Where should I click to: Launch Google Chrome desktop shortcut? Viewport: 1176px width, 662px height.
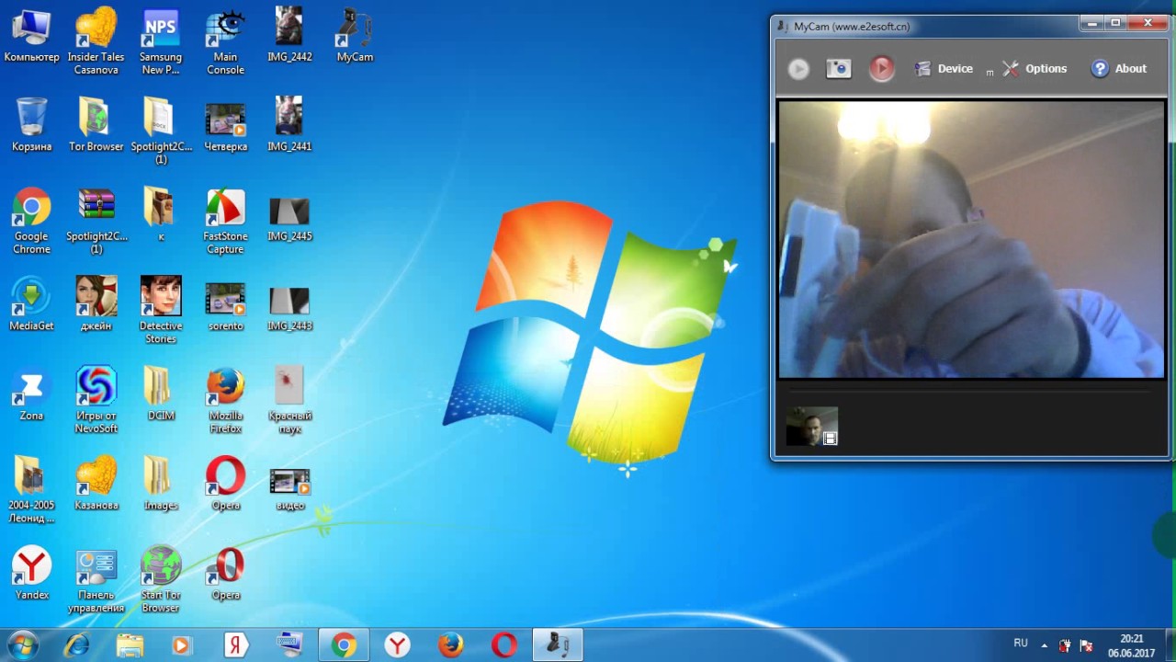[x=31, y=222]
